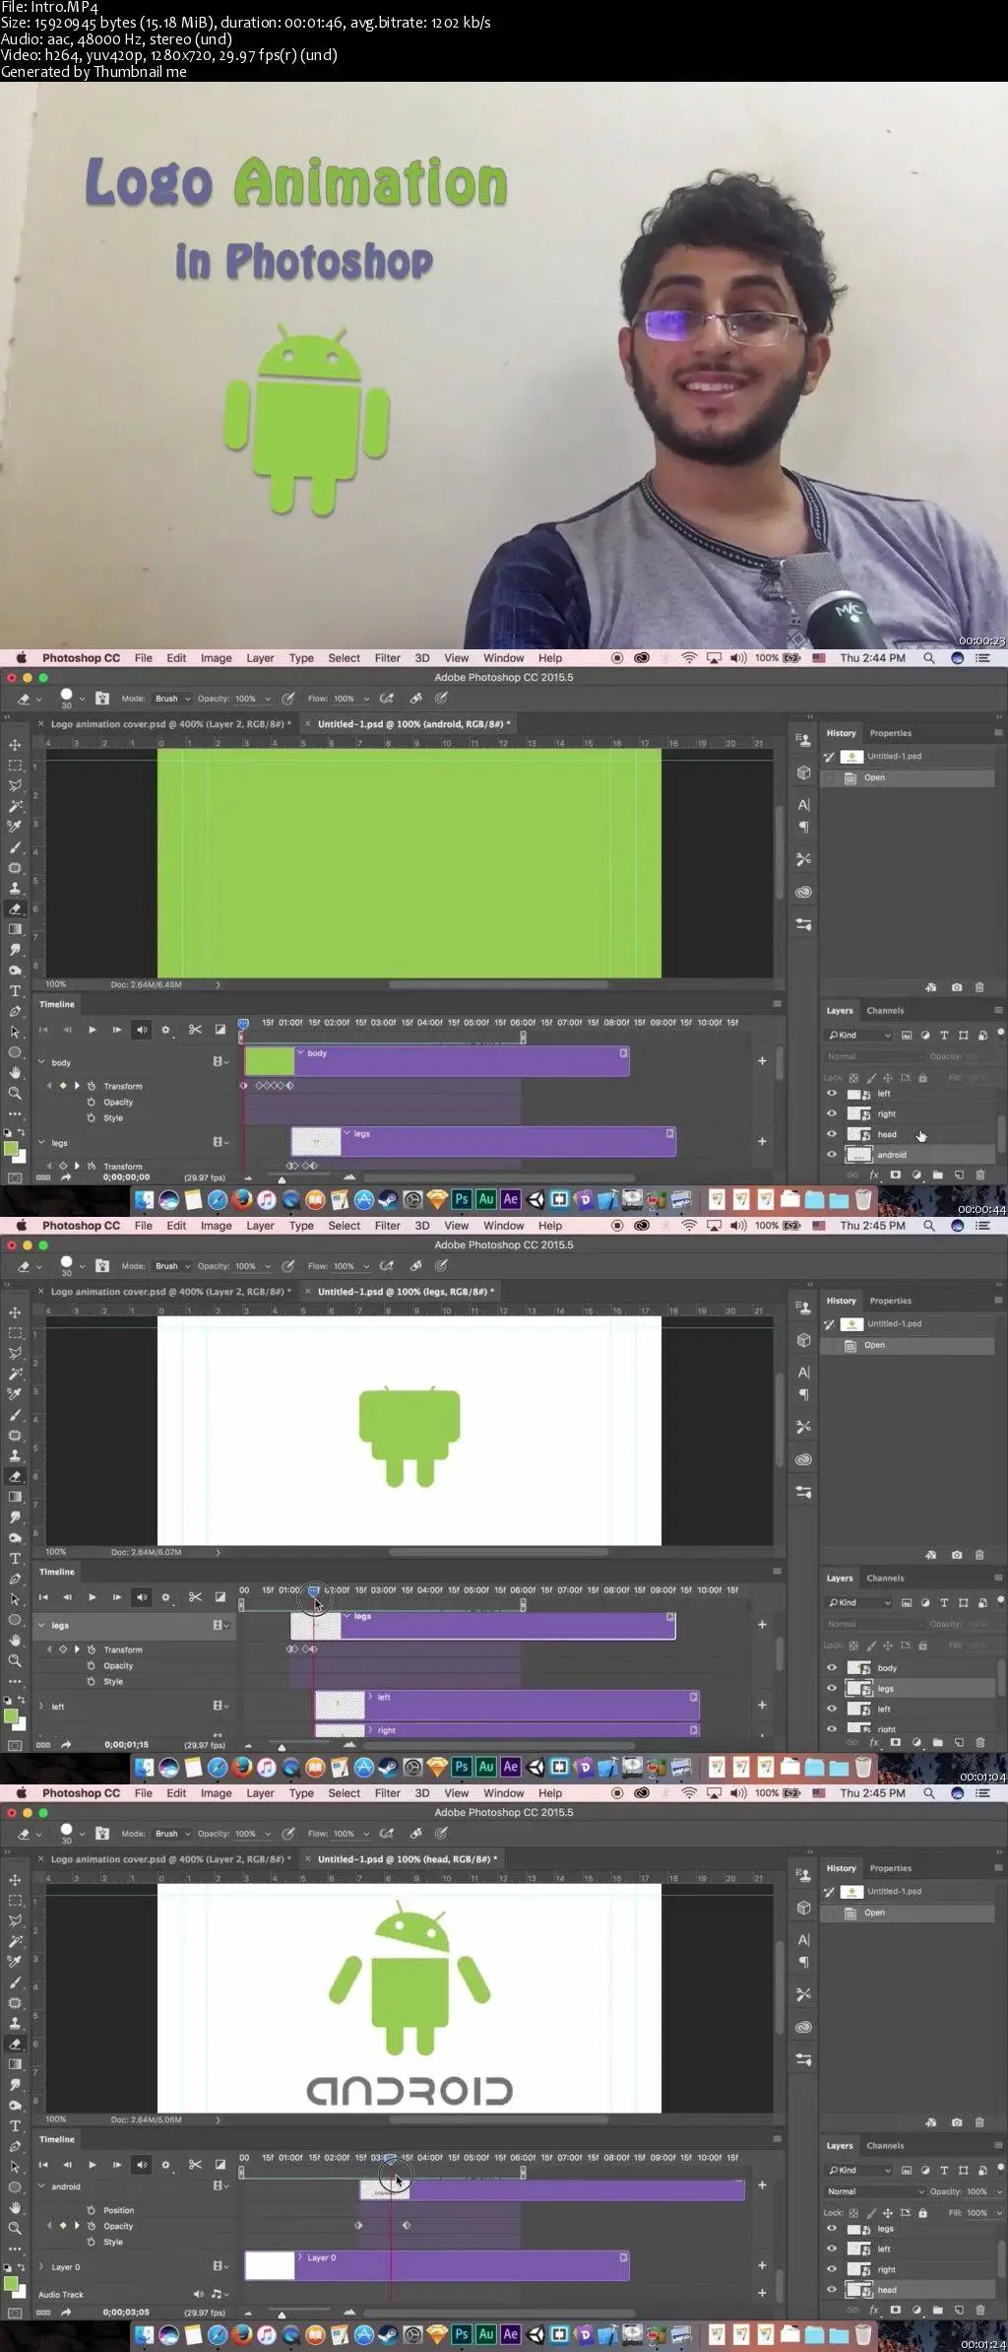This screenshot has width=1008, height=2352.
Task: Mute audio playback in the 00:00:44 timeline controls
Action: click(142, 1030)
